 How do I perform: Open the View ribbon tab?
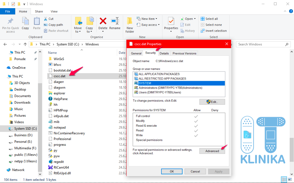pyautogui.click(x=54, y=11)
